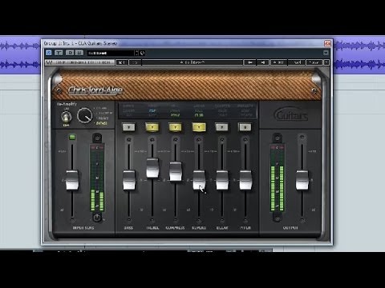This screenshot has height=288, width=385.
Task: Click the yellow Reverb color selector button
Action: pos(199,127)
